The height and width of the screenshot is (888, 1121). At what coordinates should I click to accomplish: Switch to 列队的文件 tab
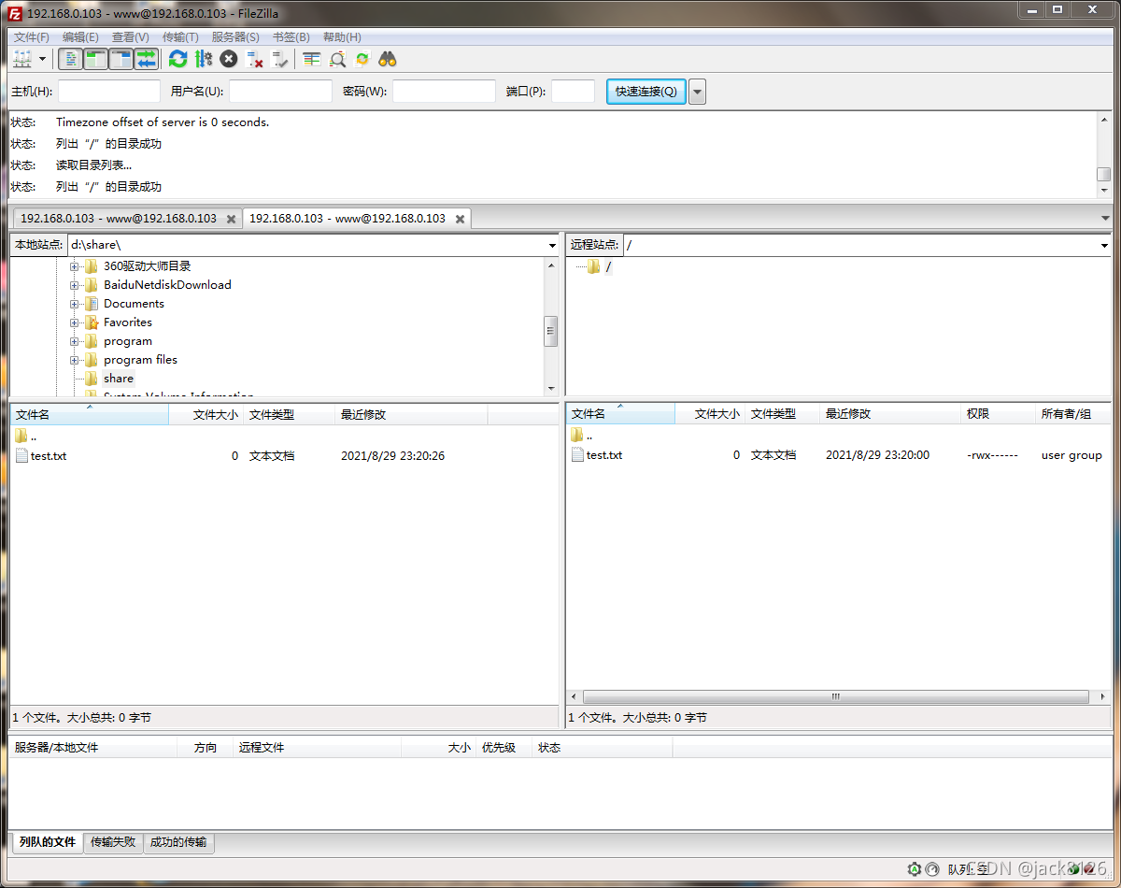coord(48,842)
